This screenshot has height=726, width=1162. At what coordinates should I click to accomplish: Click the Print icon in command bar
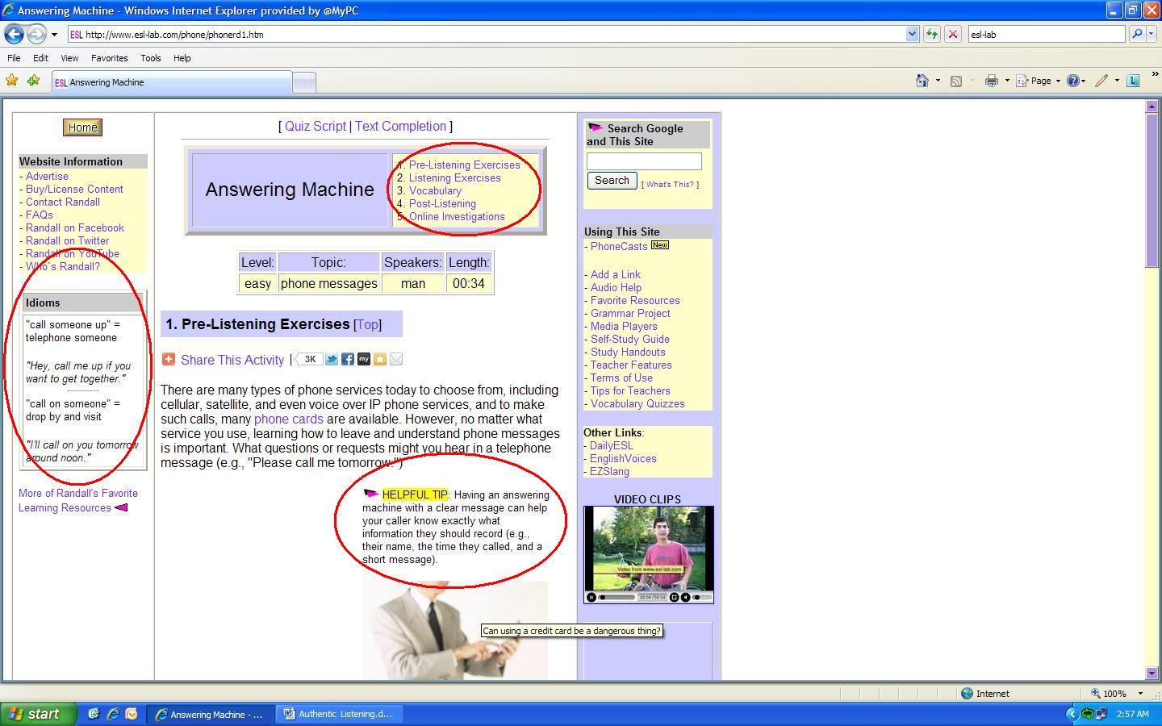click(991, 81)
